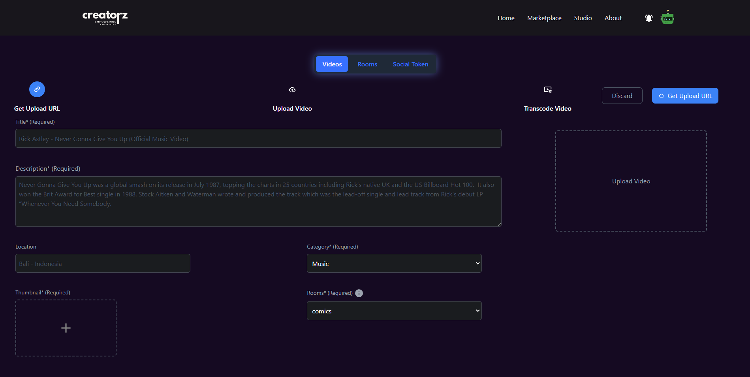
Task: Click the 'Upload Video' step label
Action: 292,109
